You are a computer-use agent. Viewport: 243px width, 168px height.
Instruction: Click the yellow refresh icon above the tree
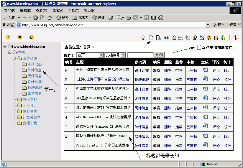tap(32, 37)
